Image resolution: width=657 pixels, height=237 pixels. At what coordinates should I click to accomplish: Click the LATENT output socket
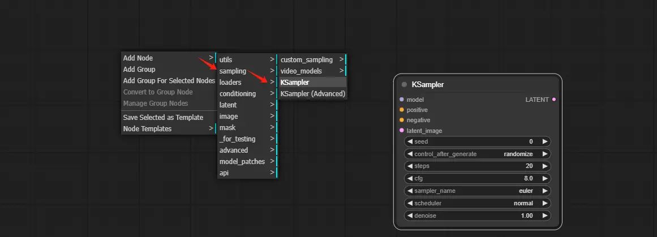point(554,100)
